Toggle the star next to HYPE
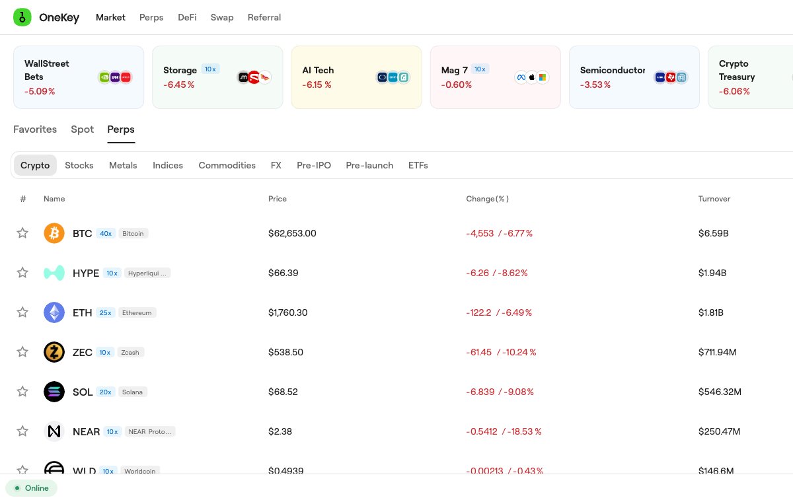 point(22,273)
